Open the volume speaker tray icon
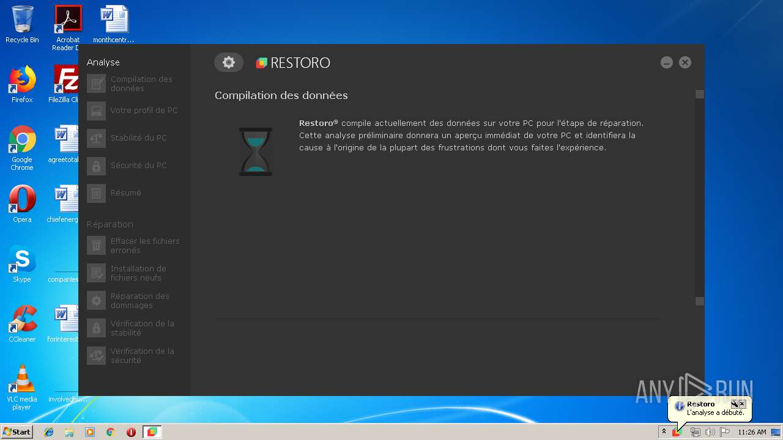Viewport: 783px width, 440px height. click(x=710, y=432)
